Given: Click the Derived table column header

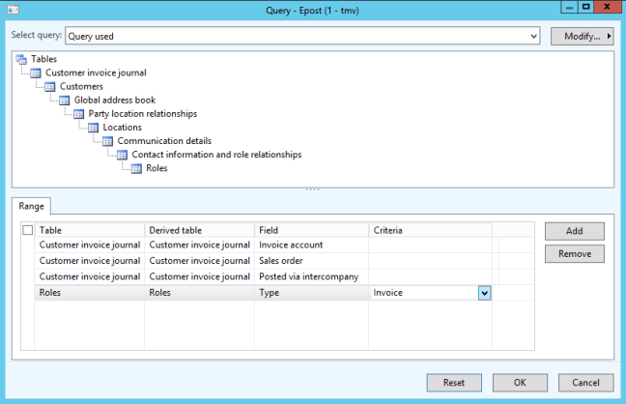Looking at the screenshot, I should (x=200, y=230).
